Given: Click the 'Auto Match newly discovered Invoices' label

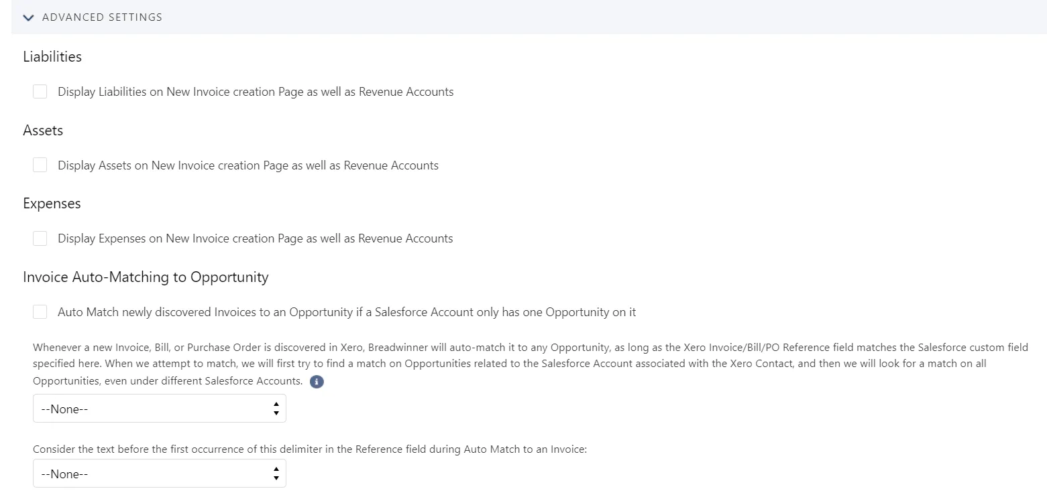Looking at the screenshot, I should [x=347, y=312].
